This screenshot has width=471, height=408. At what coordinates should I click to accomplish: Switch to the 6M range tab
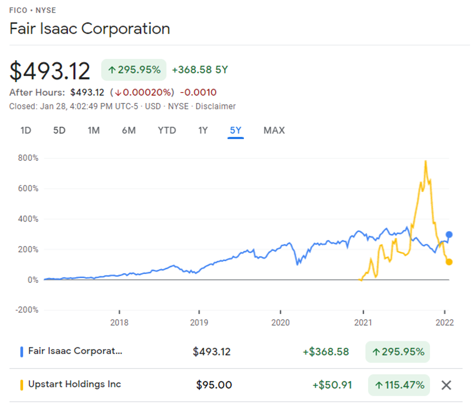[129, 131]
